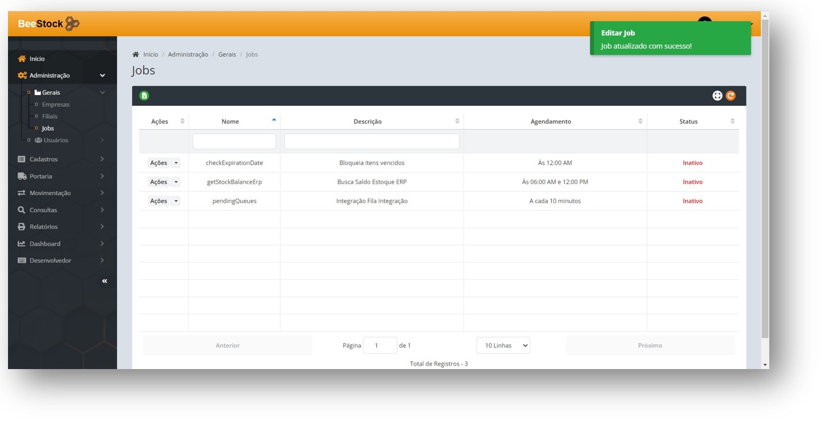Screen dimensions: 827x428
Task: Open the 10 Linhas page size dropdown
Action: click(x=503, y=346)
